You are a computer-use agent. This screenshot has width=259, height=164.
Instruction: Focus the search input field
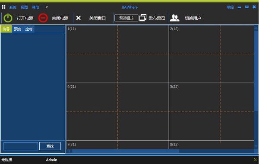pos(21,146)
